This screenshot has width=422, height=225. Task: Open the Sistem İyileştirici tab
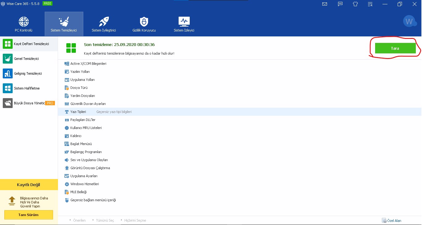(x=104, y=24)
